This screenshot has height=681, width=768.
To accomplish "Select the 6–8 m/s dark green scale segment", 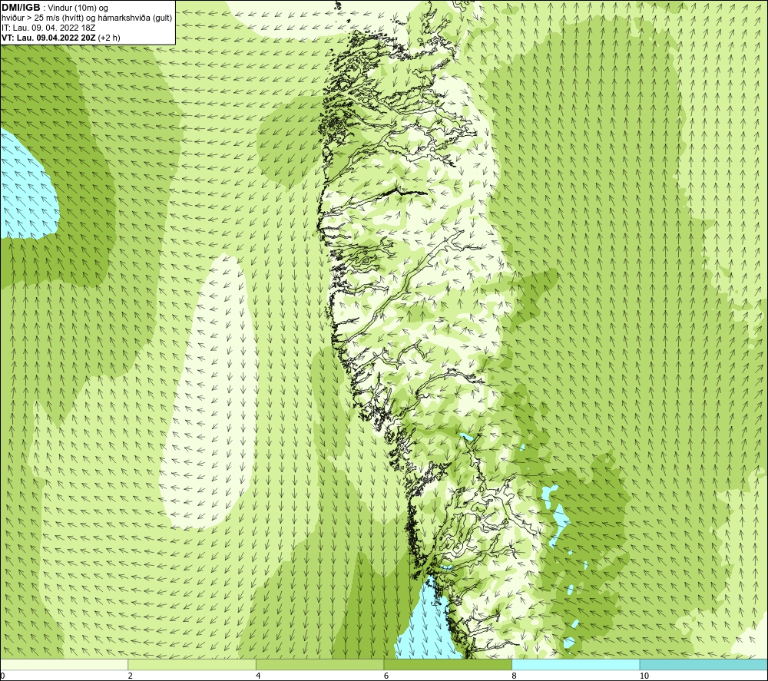I will click(448, 664).
